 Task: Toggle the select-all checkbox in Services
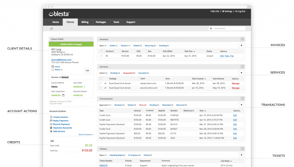101,78
